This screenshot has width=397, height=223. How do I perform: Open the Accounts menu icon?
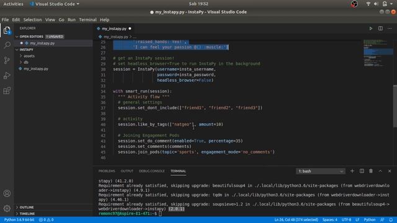click(7, 193)
